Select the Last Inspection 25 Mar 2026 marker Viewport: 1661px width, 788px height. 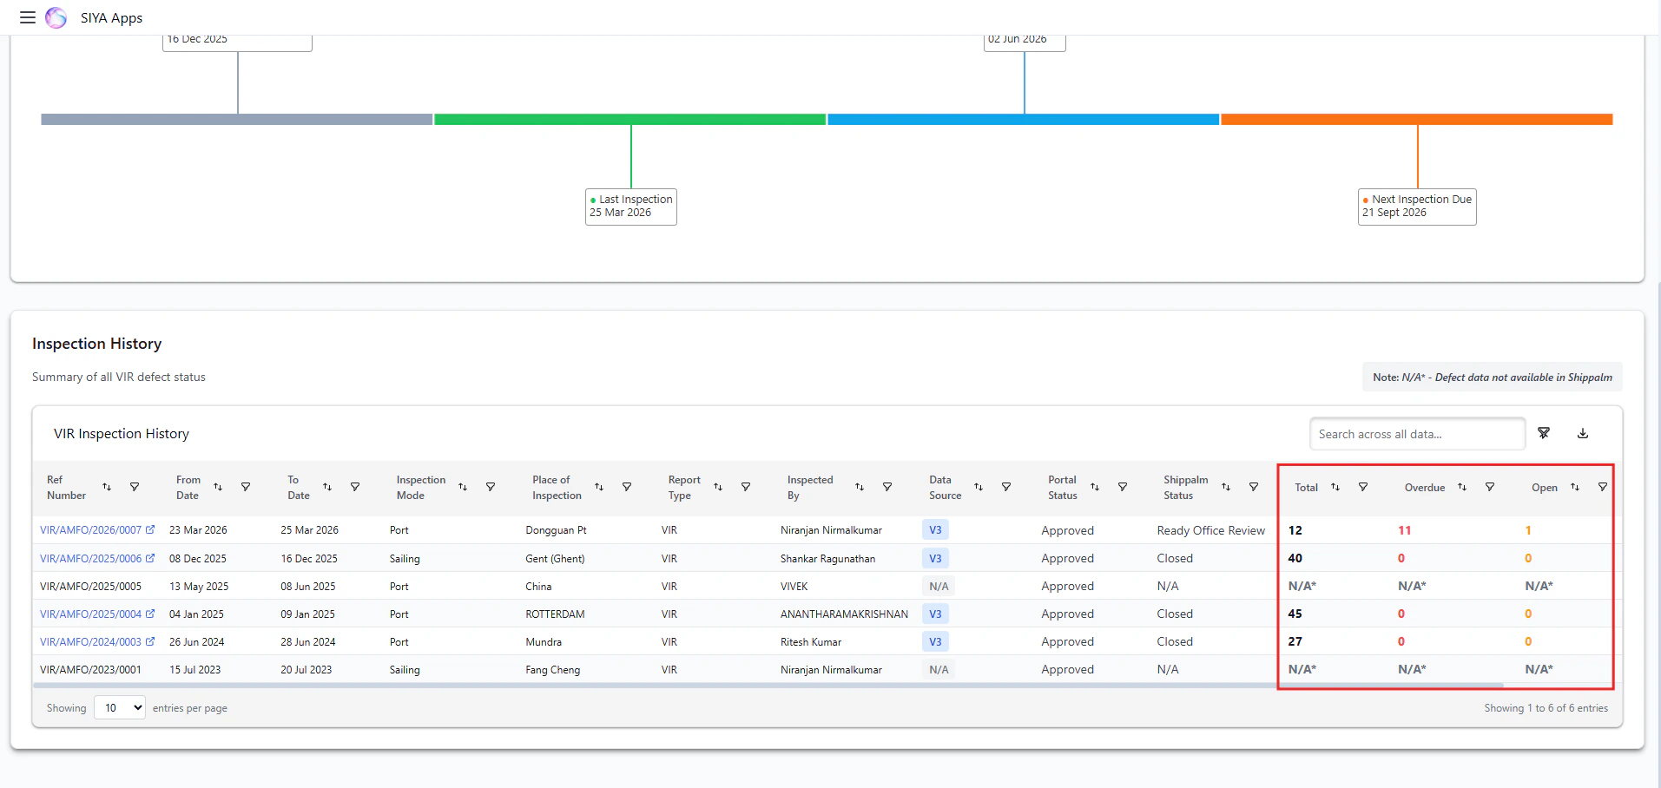click(631, 207)
